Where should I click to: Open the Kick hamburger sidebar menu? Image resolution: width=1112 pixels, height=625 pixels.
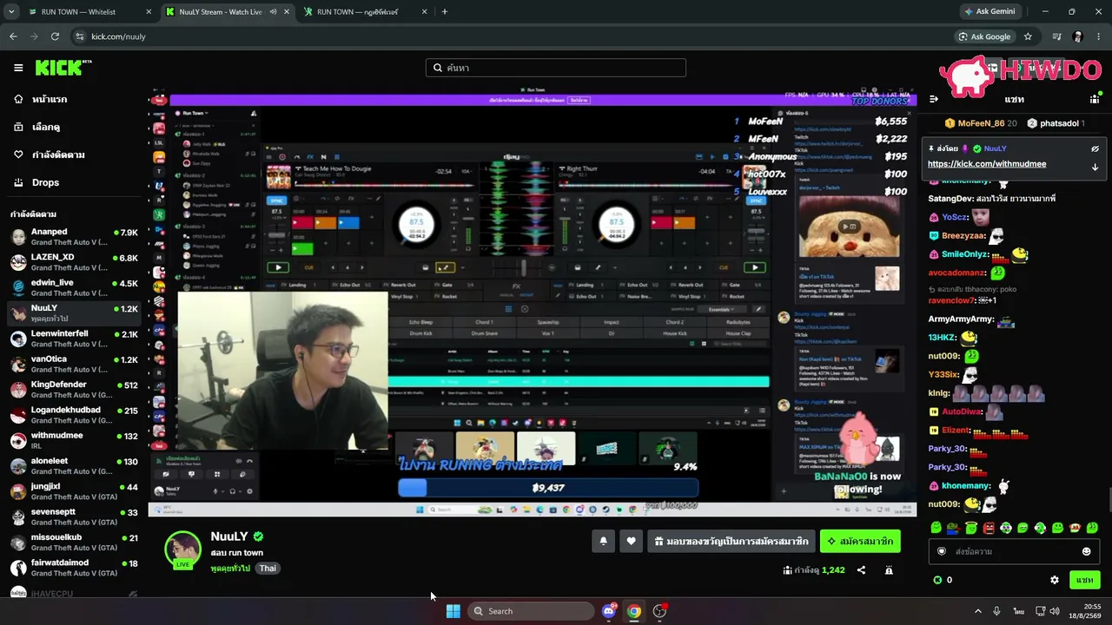tap(18, 68)
